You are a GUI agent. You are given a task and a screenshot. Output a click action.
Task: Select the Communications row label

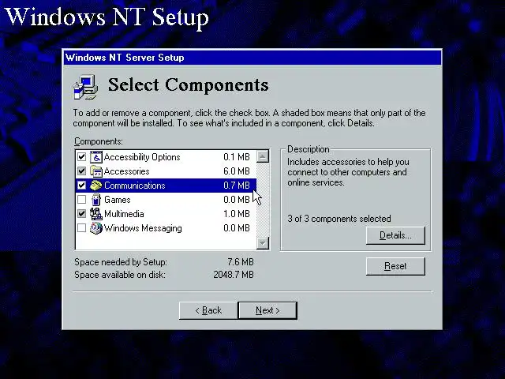click(135, 186)
